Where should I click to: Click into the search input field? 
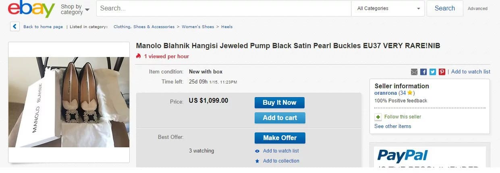[224, 8]
